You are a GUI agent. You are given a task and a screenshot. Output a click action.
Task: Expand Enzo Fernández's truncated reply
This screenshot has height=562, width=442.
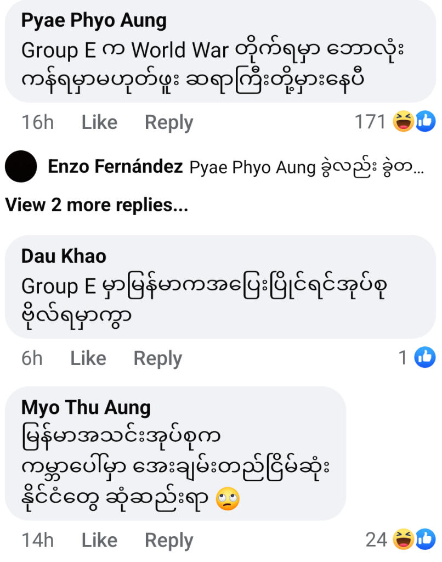pos(307,167)
